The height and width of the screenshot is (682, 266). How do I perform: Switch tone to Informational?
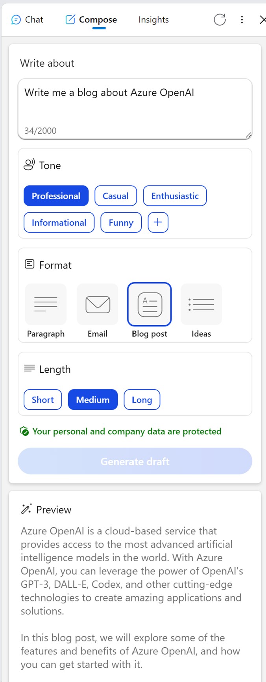click(x=59, y=223)
